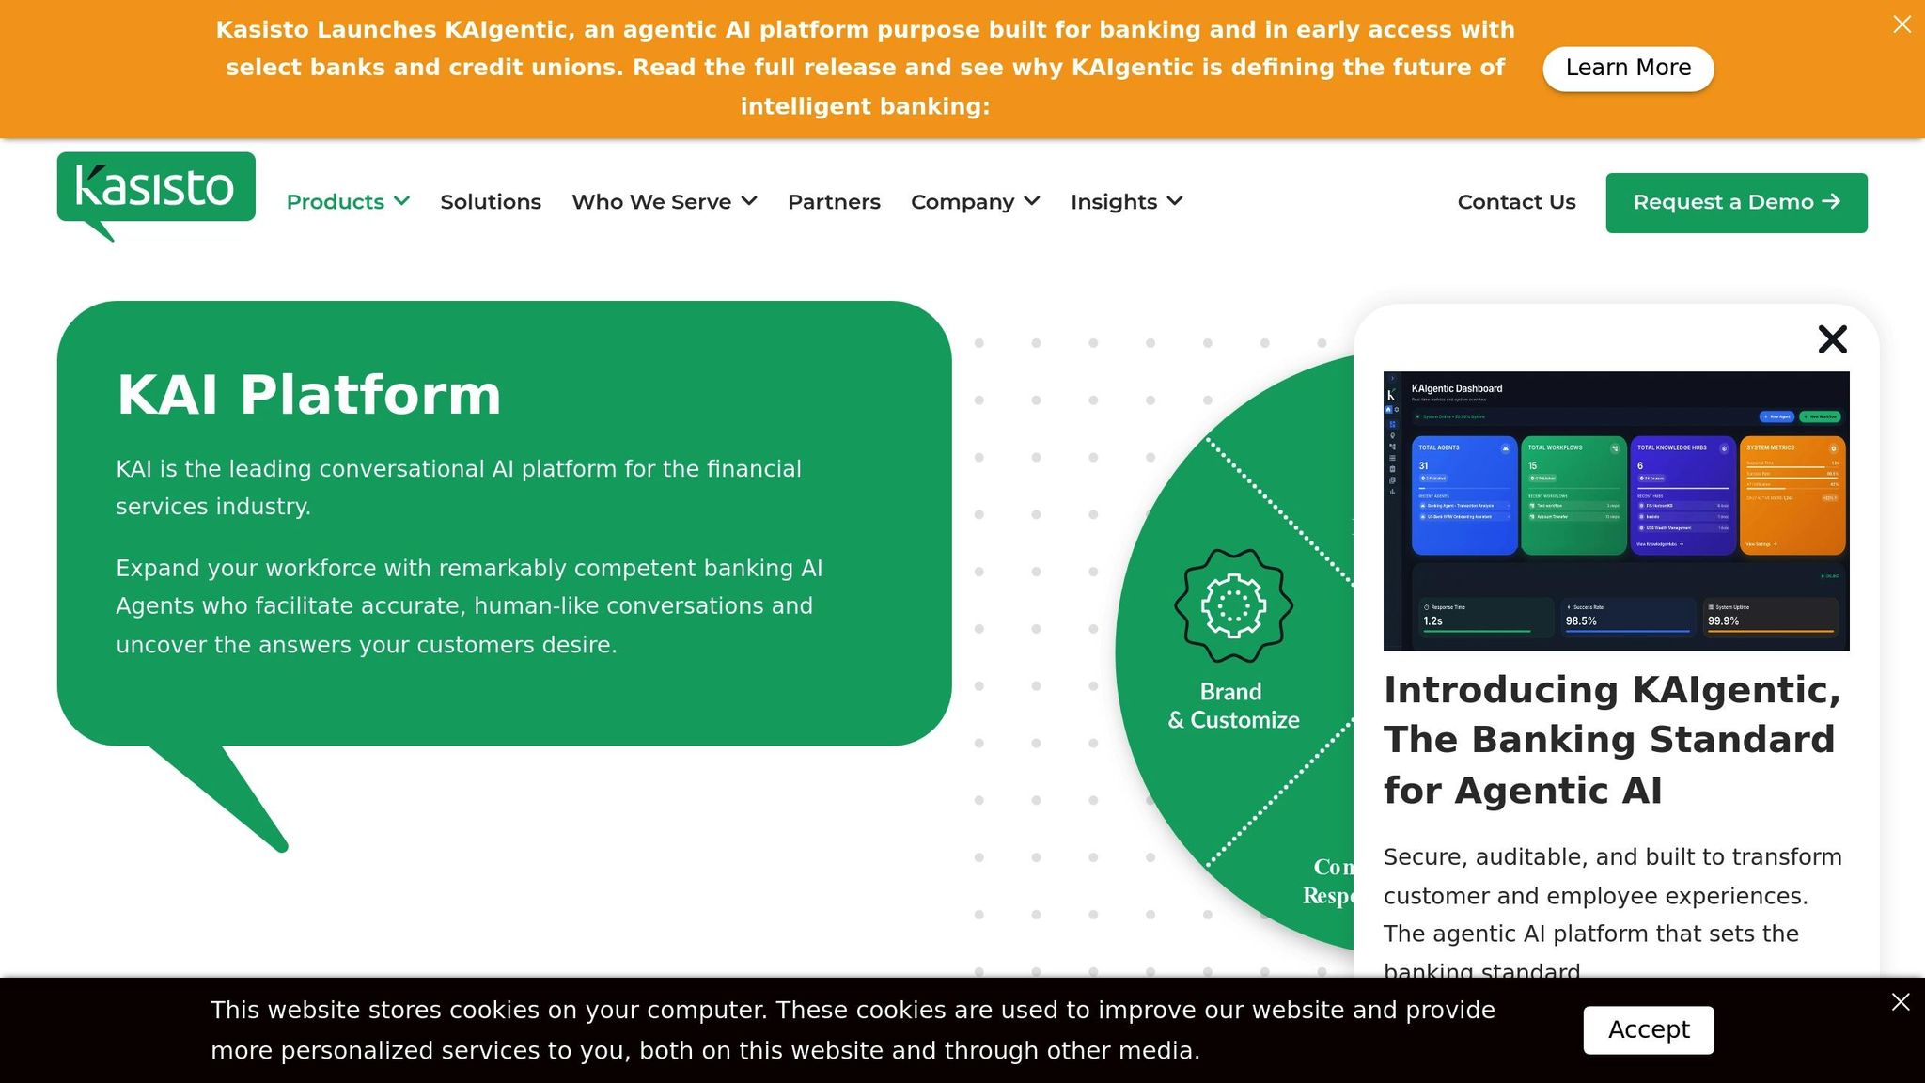Click the Introducing KAIgentic headline
This screenshot has width=1925, height=1083.
pos(1612,740)
